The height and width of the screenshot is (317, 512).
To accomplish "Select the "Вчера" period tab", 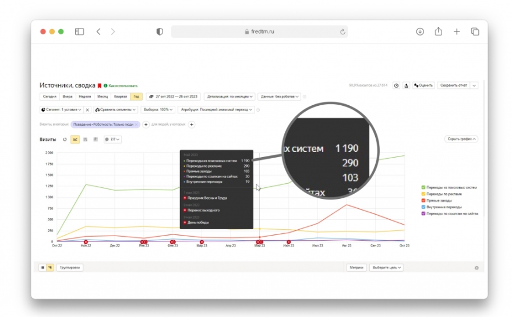I will coord(67,97).
